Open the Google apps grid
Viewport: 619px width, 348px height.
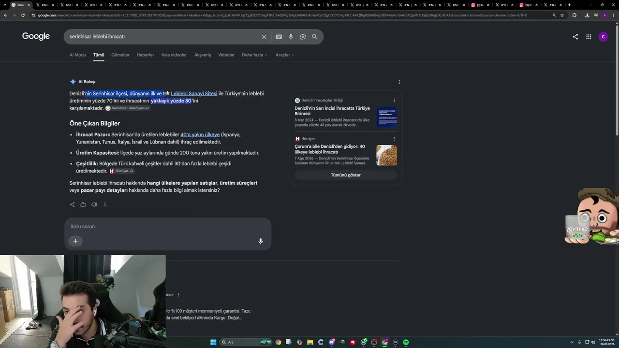589,37
